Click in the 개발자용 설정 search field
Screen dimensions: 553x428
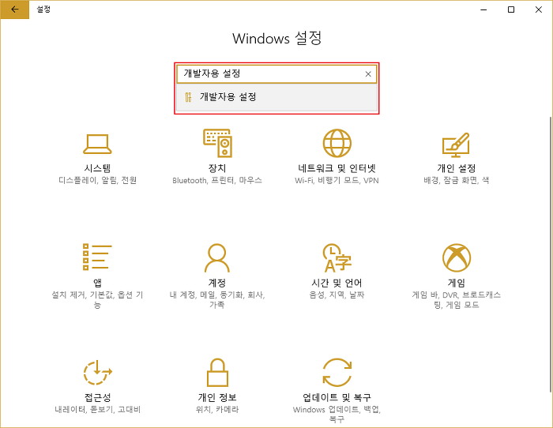[x=276, y=74]
